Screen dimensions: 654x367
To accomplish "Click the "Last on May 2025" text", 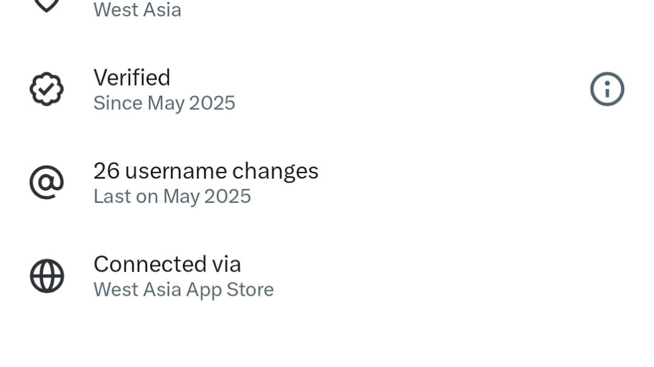I will pos(172,196).
